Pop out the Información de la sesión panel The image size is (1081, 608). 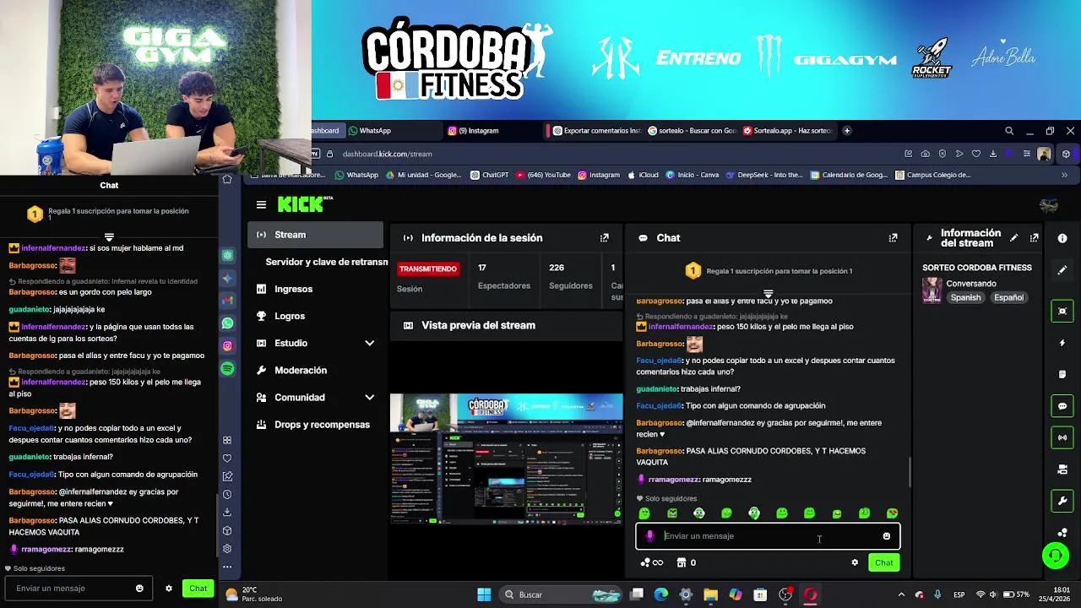[x=604, y=238]
